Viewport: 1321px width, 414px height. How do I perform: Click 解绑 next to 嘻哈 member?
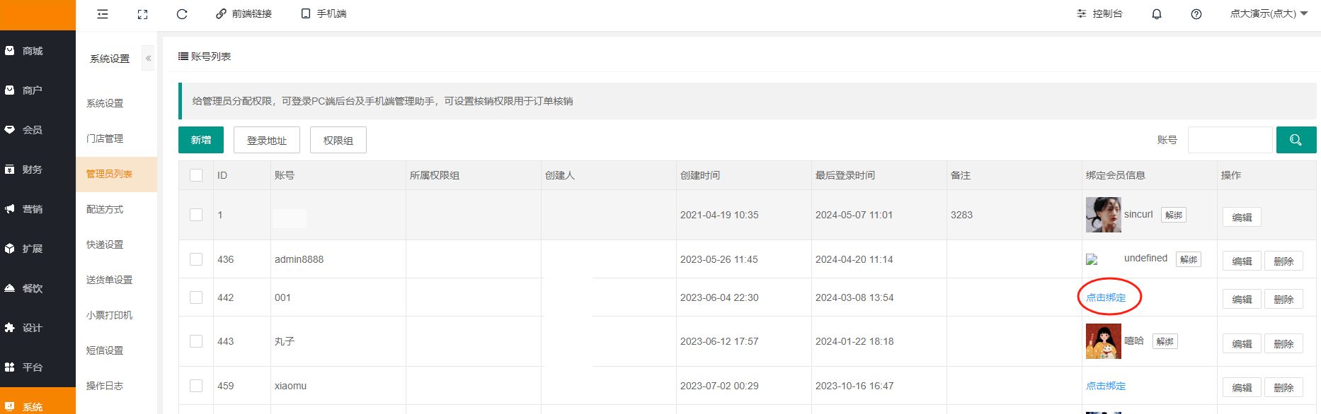[x=1165, y=341]
